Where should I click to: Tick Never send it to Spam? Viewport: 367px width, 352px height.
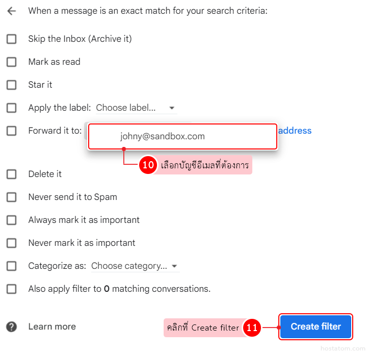pos(11,197)
